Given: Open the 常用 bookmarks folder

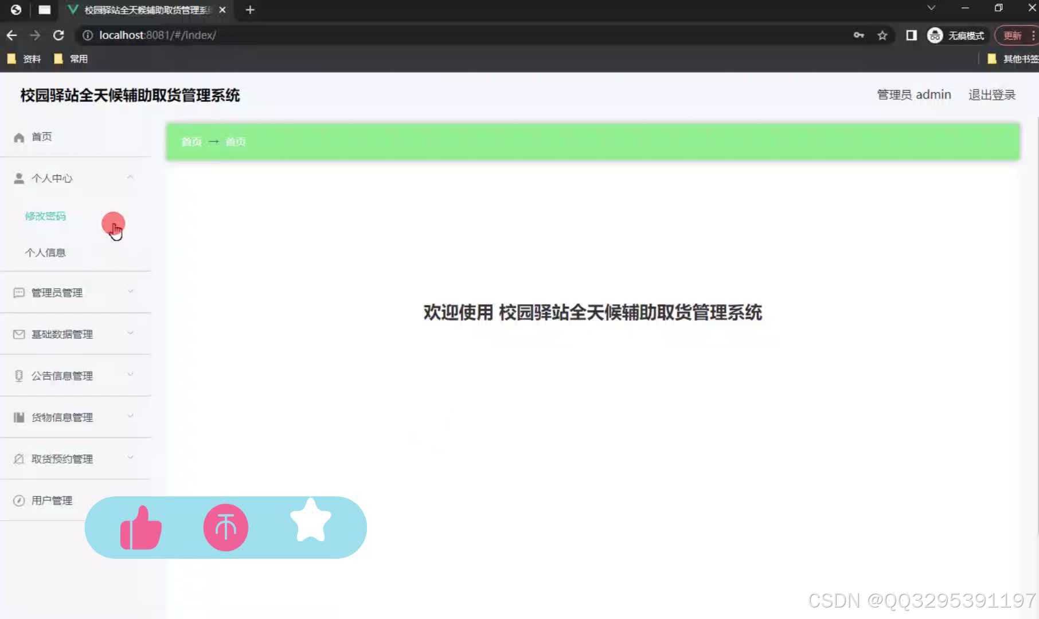Looking at the screenshot, I should coord(71,58).
